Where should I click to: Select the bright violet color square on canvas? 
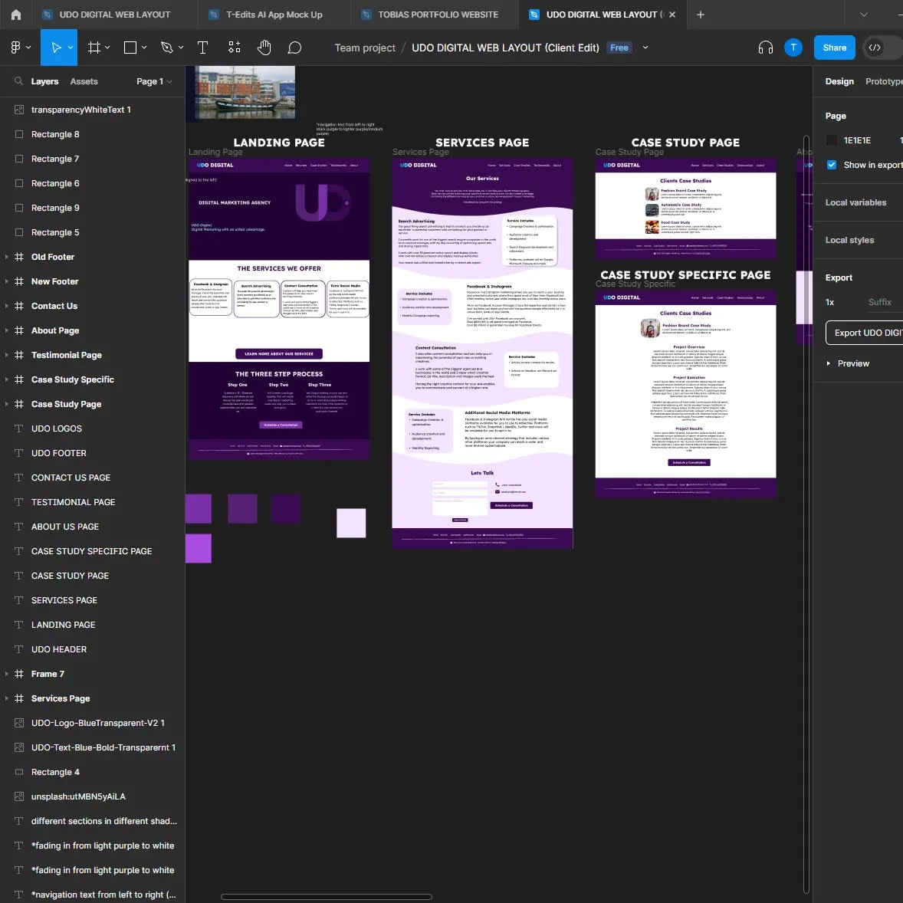tap(198, 548)
